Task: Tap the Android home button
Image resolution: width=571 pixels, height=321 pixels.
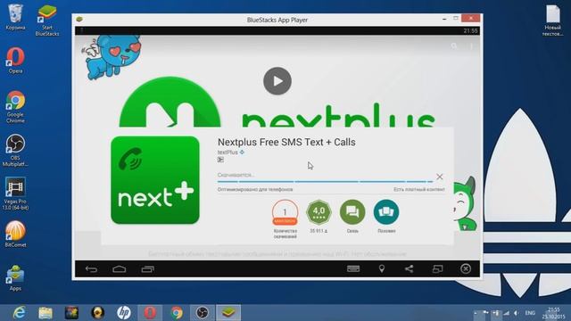Action: [119, 269]
